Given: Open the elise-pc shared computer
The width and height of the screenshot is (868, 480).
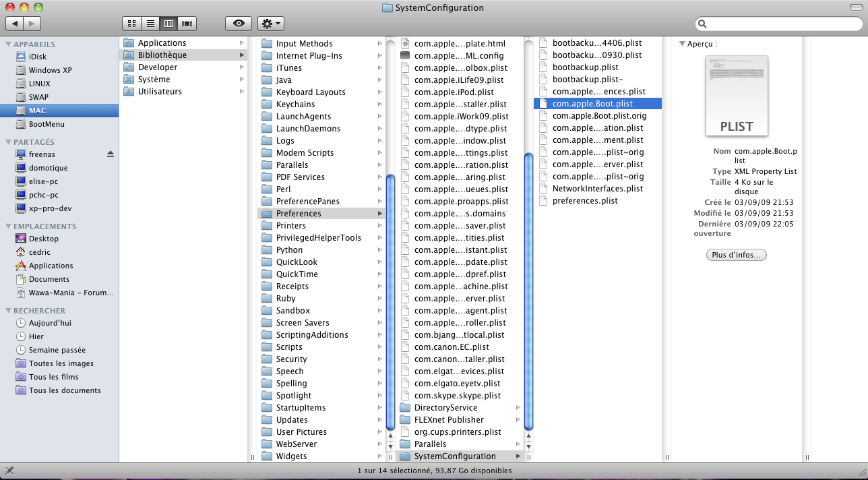Looking at the screenshot, I should 44,181.
